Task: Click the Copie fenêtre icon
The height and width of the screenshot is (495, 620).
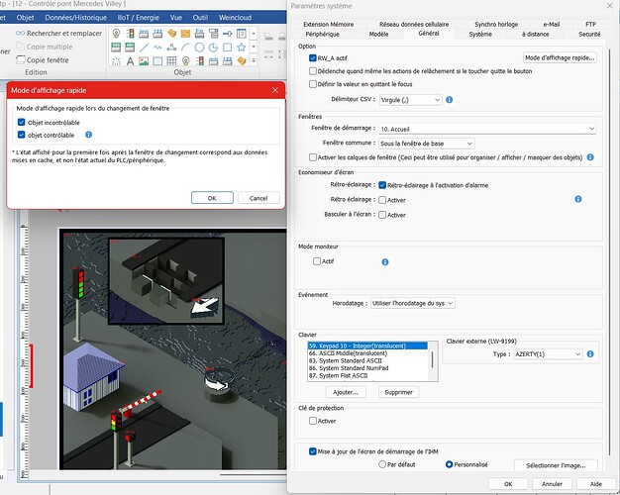Action: [20, 59]
